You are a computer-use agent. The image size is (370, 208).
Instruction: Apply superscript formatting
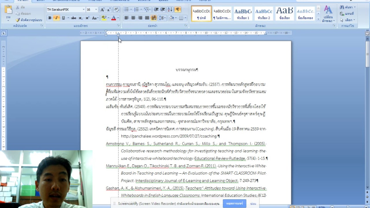pos(87,18)
